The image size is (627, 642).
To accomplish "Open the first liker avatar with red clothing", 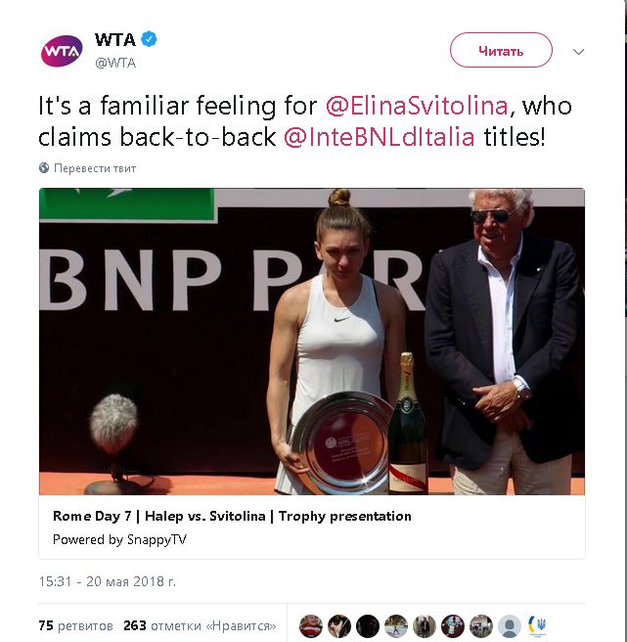I will (x=311, y=625).
